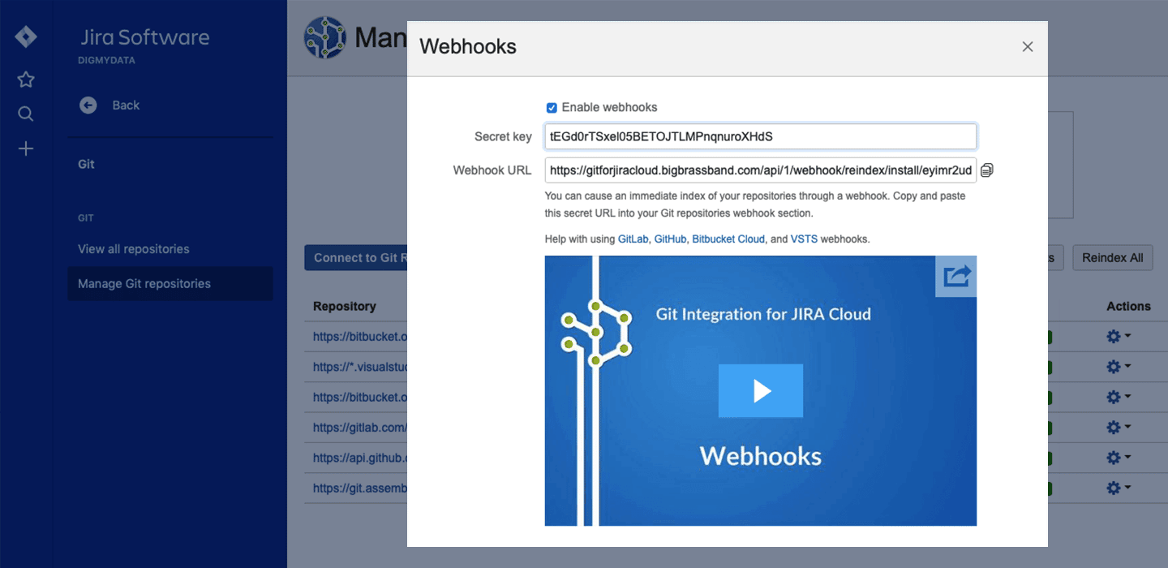Play the Webhooks video
Screen dimensions: 1168x568
tap(760, 391)
